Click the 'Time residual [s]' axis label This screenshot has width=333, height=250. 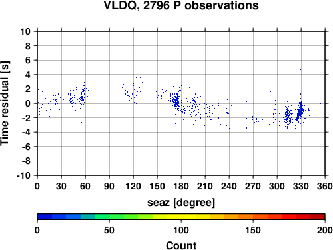point(5,103)
